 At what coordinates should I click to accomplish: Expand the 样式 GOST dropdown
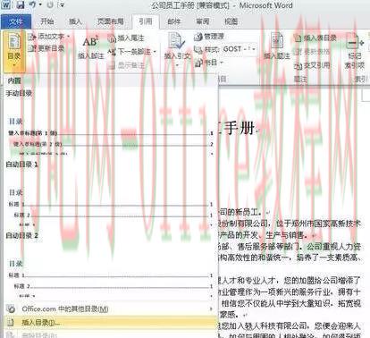(x=254, y=49)
